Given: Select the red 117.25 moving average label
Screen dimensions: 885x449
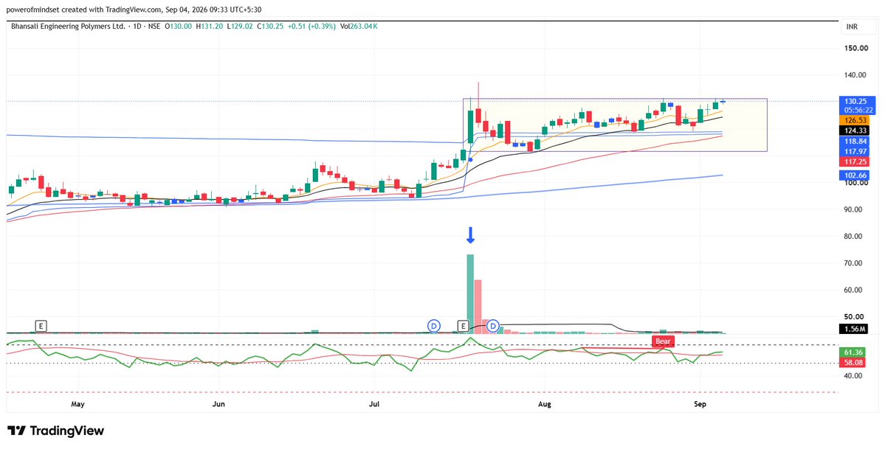Looking at the screenshot, I should pyautogui.click(x=853, y=161).
